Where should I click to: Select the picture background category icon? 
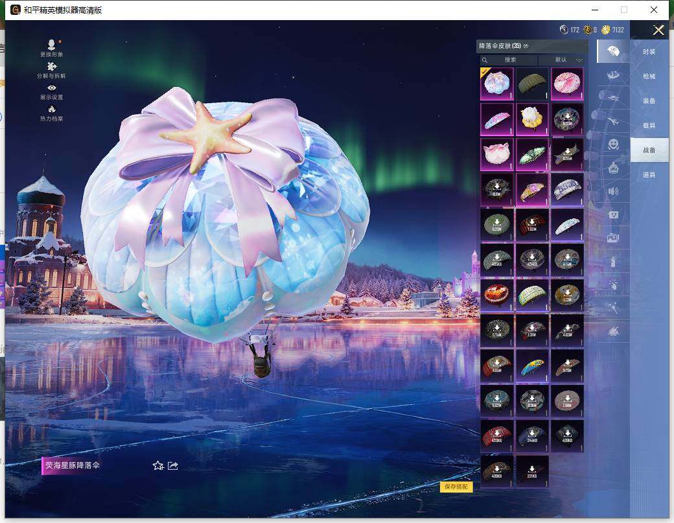click(613, 238)
